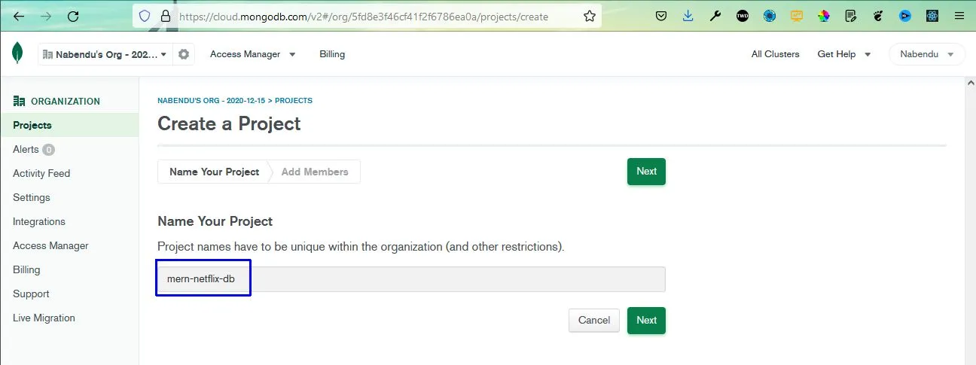Bookmark the page with the star icon

click(x=589, y=16)
